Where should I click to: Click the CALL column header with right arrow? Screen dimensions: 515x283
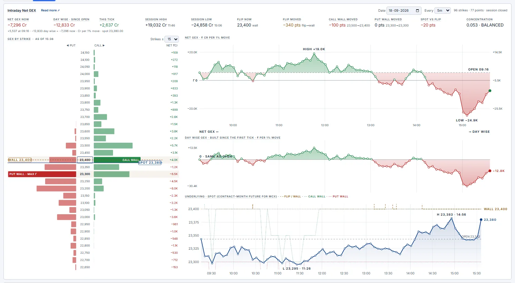(x=100, y=45)
